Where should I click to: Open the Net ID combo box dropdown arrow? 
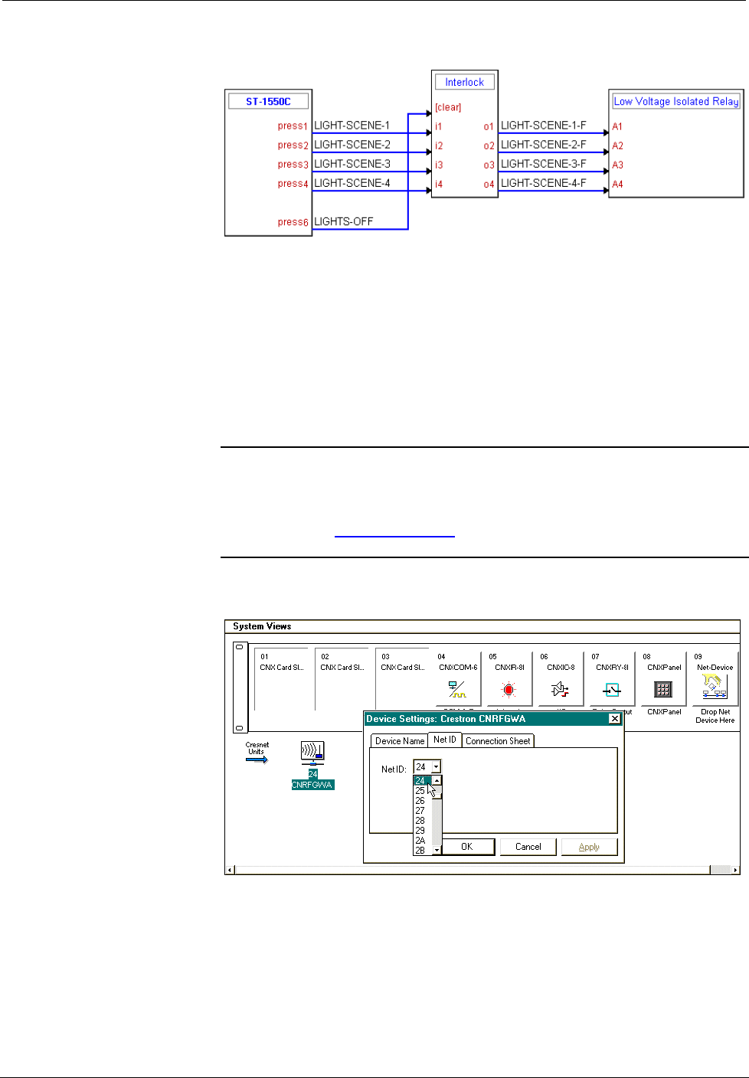click(x=436, y=766)
